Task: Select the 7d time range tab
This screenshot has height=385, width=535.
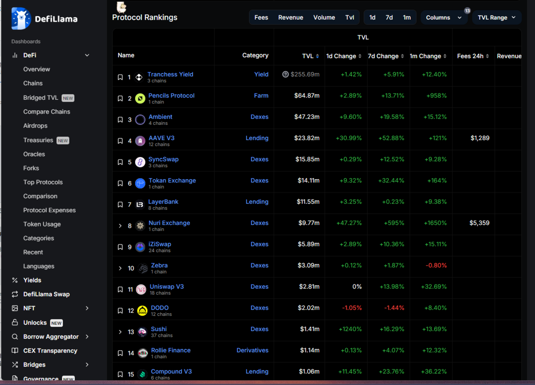Action: [390, 17]
